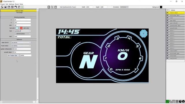This screenshot has height=104, width=185.
Task: Switch to the Actions tab
Action: pos(173,10)
